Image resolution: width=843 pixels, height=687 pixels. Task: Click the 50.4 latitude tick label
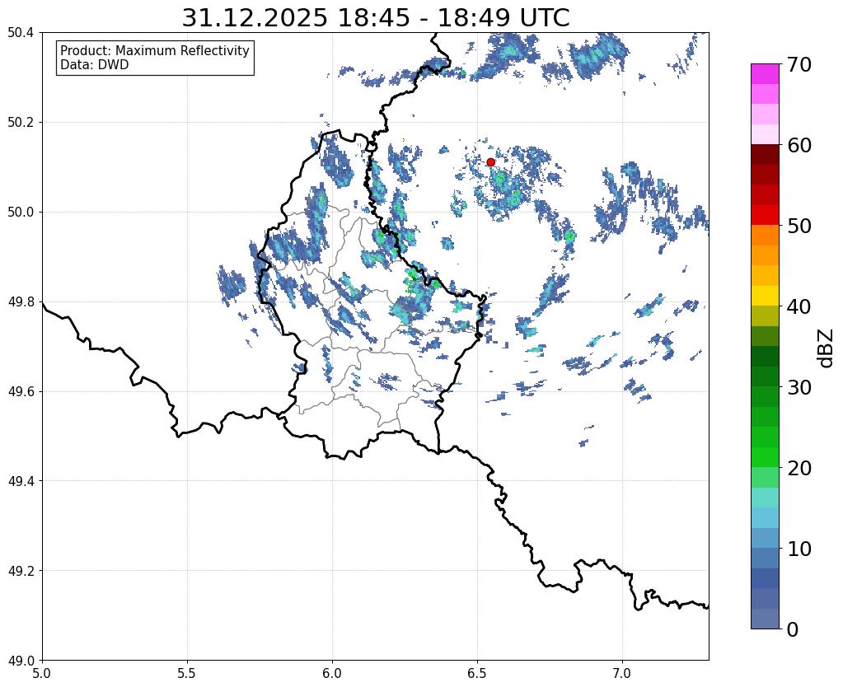click(x=21, y=33)
